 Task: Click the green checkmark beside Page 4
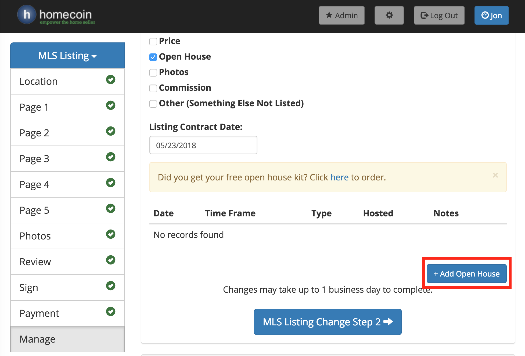pyautogui.click(x=111, y=183)
